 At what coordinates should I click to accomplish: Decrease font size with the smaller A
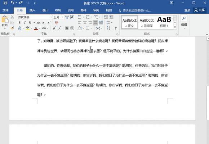(x=59, y=28)
